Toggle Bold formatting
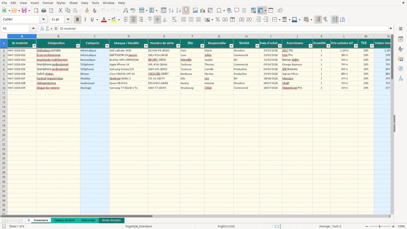 tap(78, 20)
